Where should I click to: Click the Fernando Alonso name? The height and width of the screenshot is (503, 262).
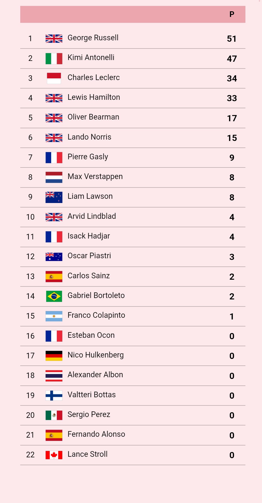click(x=96, y=434)
